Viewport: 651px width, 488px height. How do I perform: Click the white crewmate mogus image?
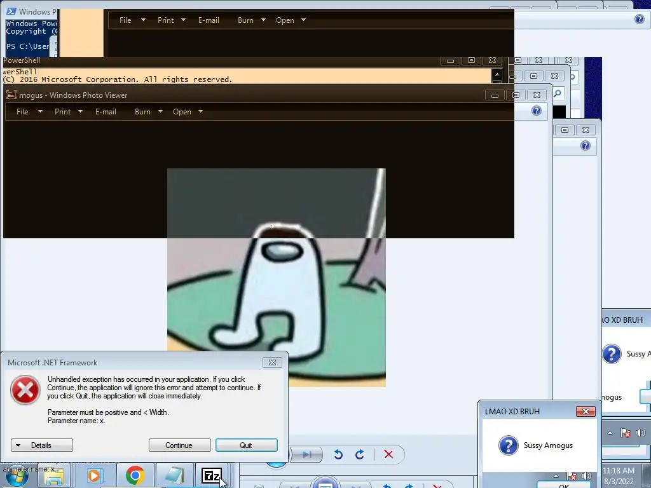(x=277, y=278)
